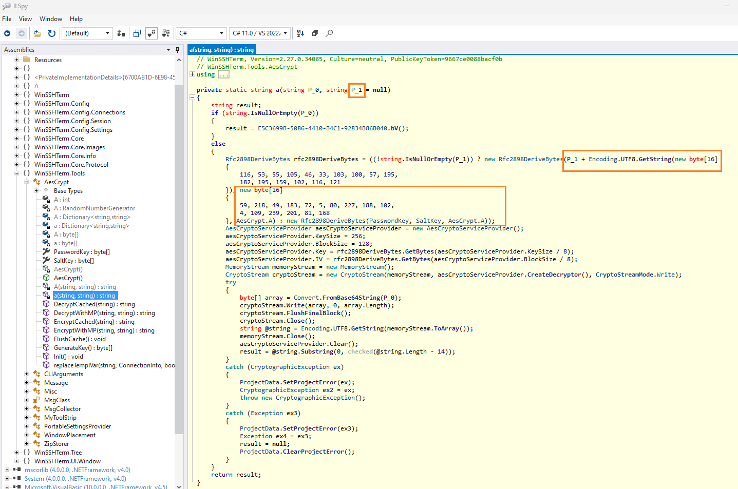The height and width of the screenshot is (489, 738).
Task: Click the folder icon beside Resources
Action: [27, 60]
